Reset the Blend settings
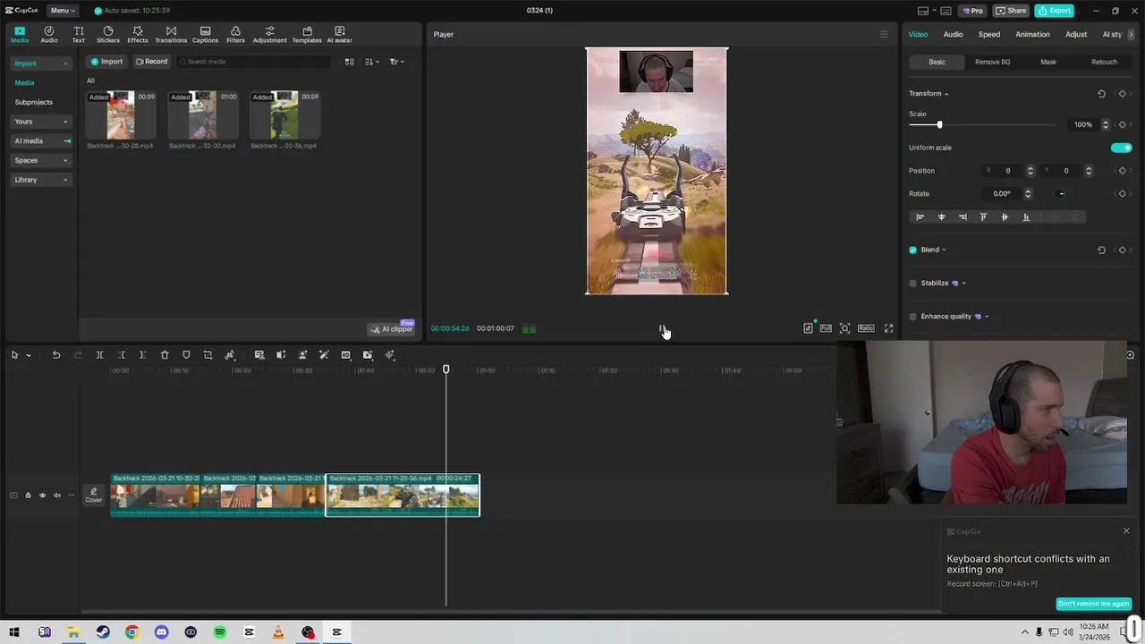1145x644 pixels. [1101, 250]
